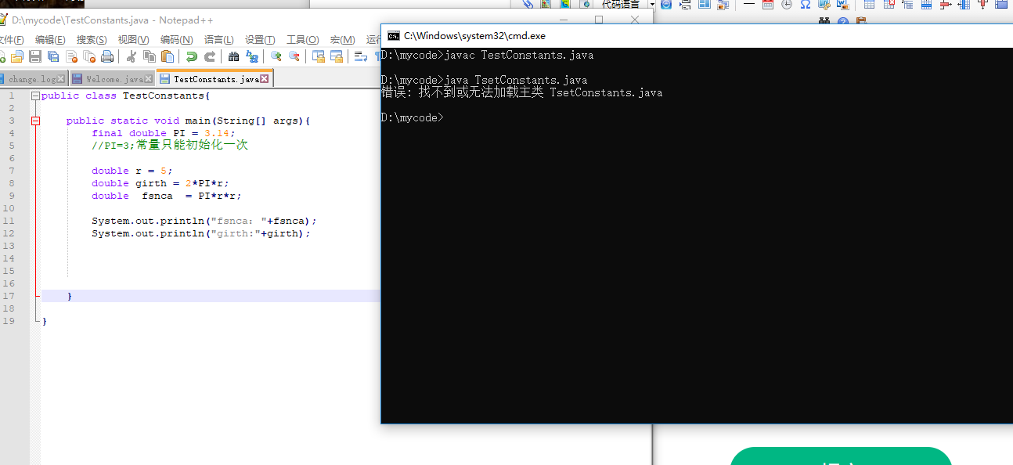Collapse the main method fold marker
The image size is (1013, 465).
[x=35, y=121]
